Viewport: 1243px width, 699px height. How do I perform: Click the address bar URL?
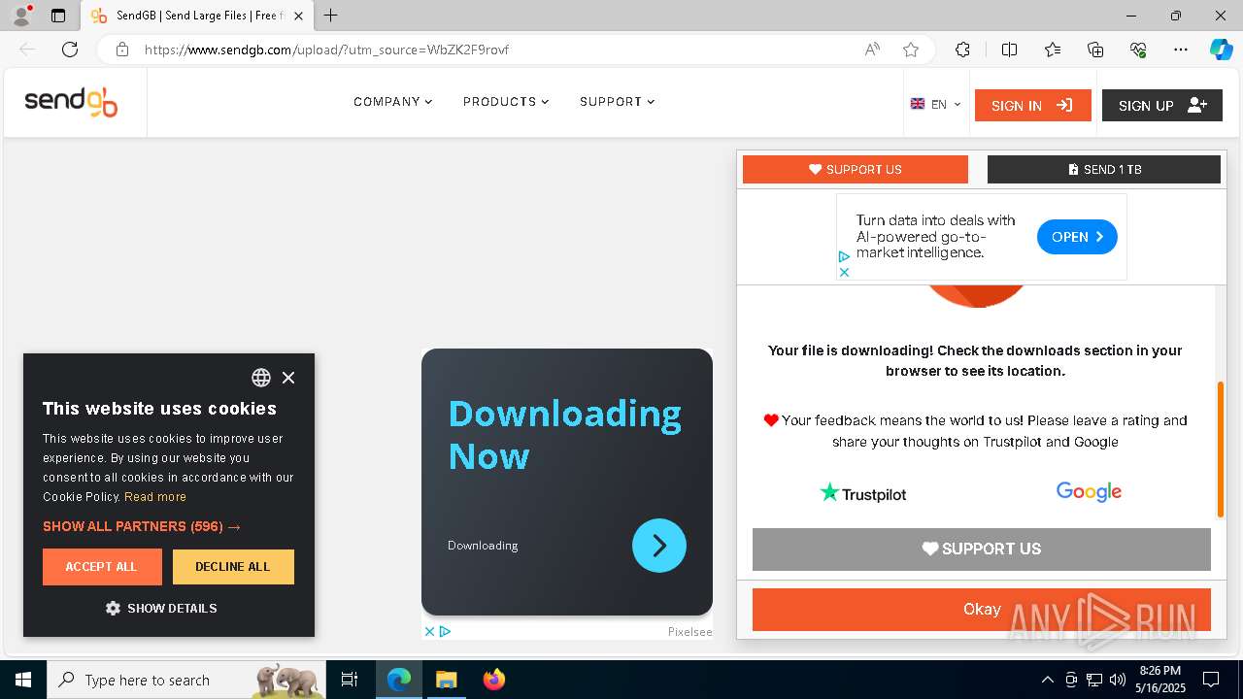pos(326,50)
